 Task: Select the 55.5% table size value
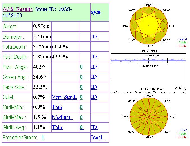(40, 87)
